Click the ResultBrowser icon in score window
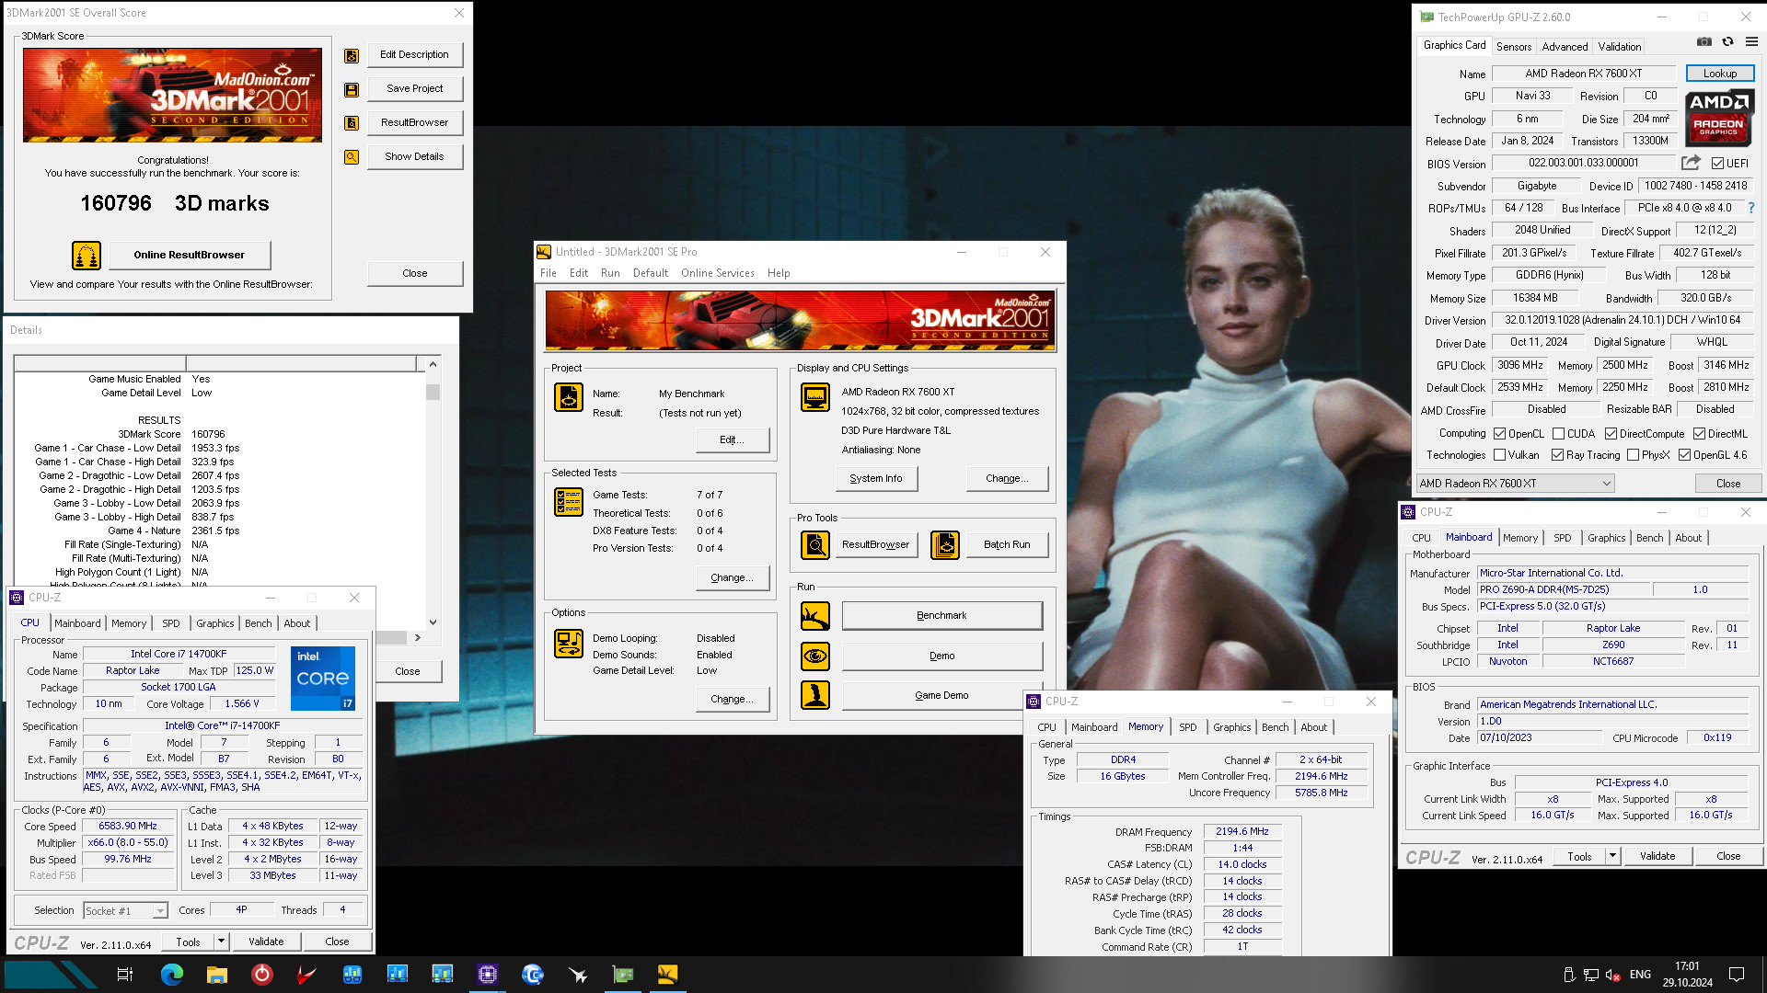This screenshot has width=1767, height=993. (352, 123)
